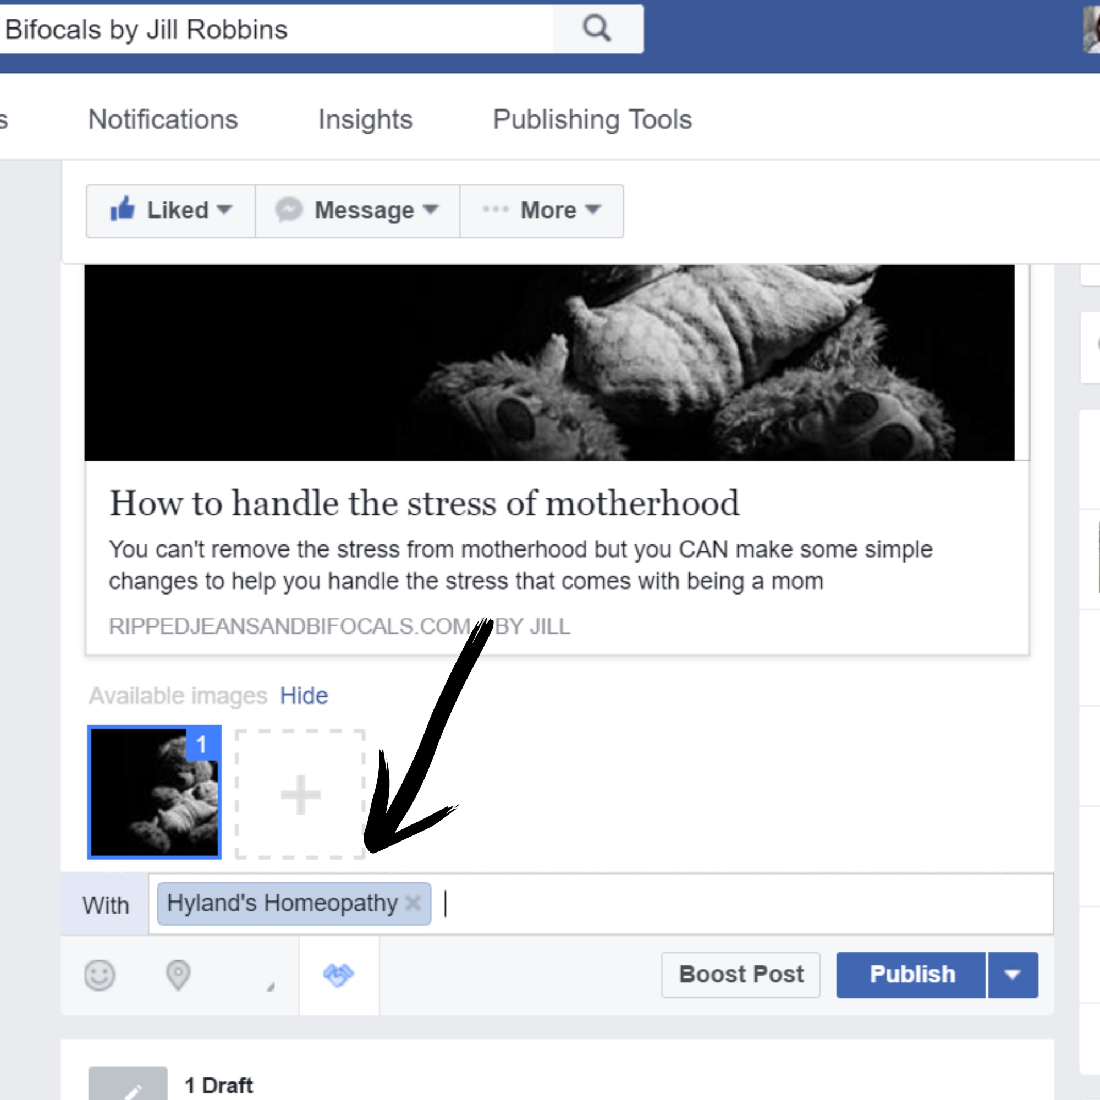Click the Hide available images link
Screen dimensions: 1100x1100
pos(304,696)
